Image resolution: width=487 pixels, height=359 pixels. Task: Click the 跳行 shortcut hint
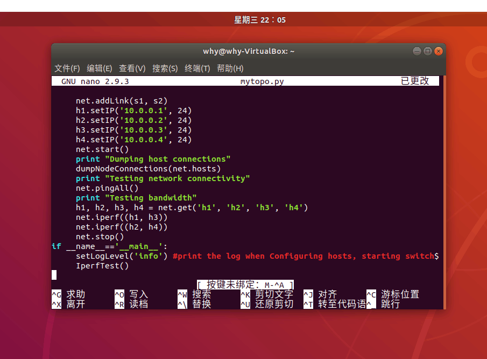coord(383,304)
